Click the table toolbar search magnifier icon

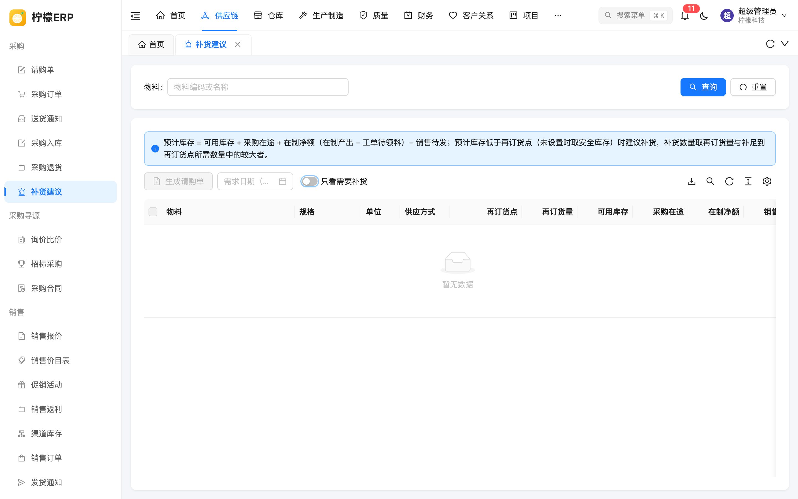pos(710,181)
